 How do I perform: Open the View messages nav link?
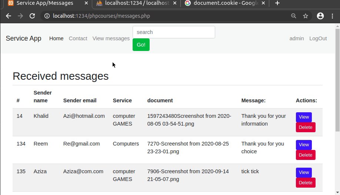click(111, 38)
